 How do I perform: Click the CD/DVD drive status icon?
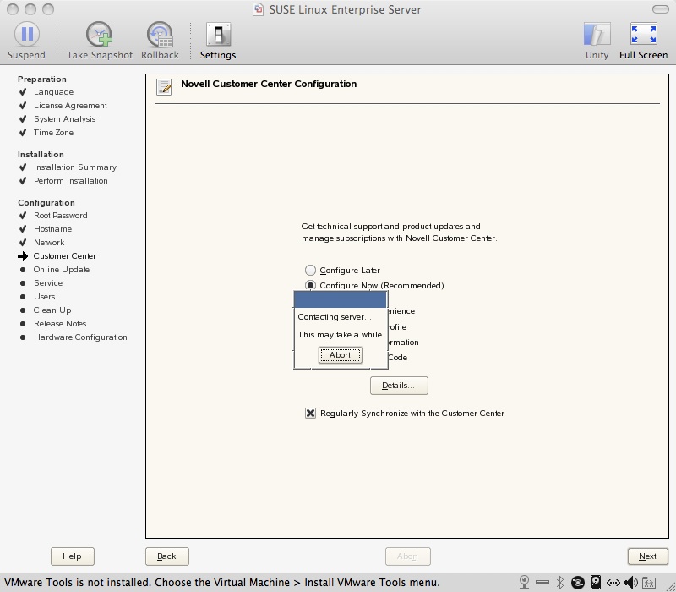pos(578,583)
